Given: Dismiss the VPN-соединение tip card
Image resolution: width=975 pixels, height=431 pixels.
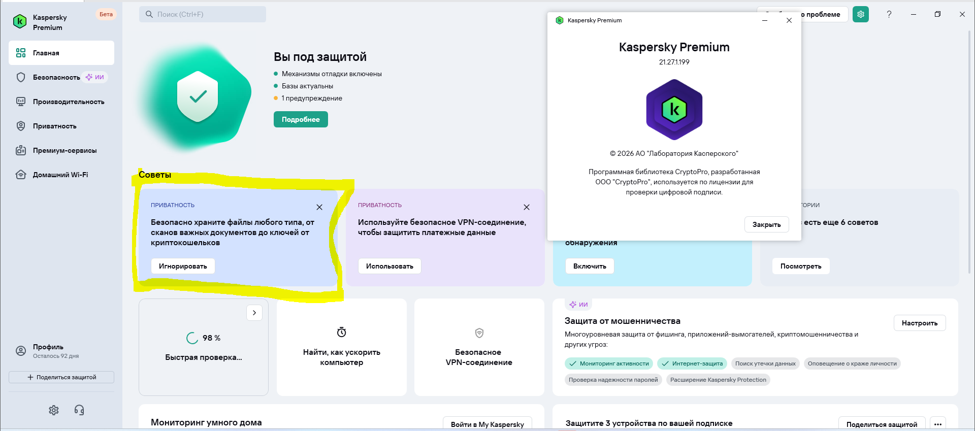Looking at the screenshot, I should 527,207.
